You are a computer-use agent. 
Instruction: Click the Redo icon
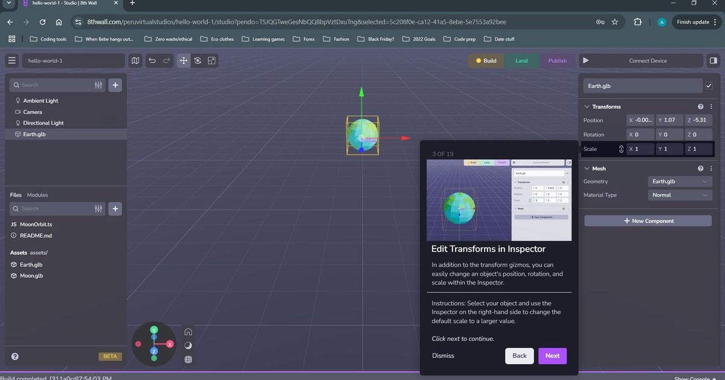[x=166, y=60]
